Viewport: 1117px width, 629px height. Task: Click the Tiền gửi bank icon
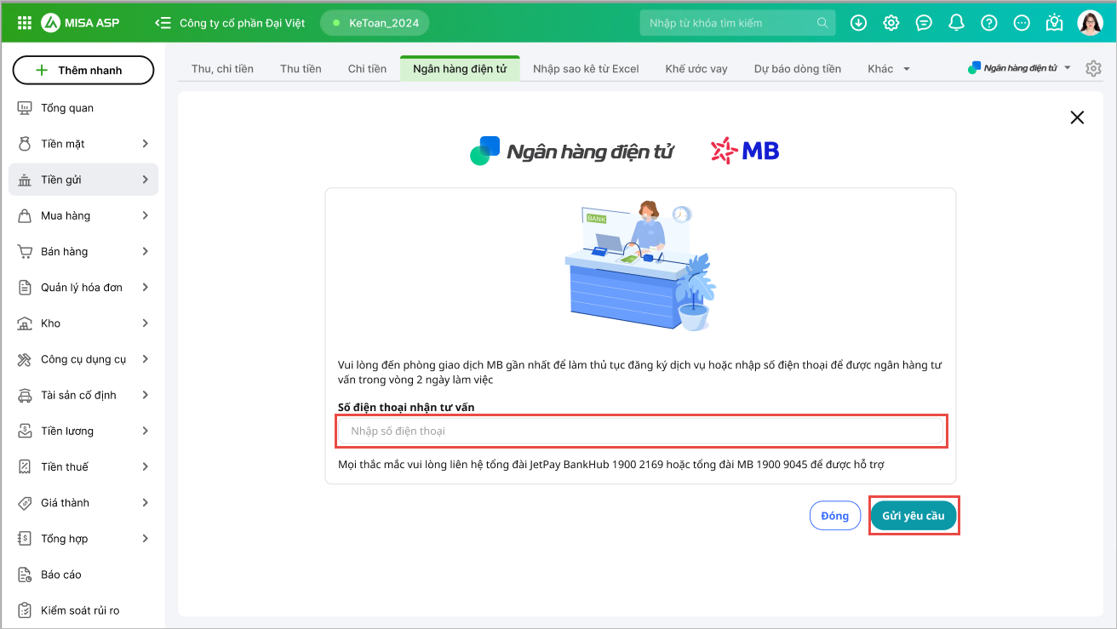[25, 180]
